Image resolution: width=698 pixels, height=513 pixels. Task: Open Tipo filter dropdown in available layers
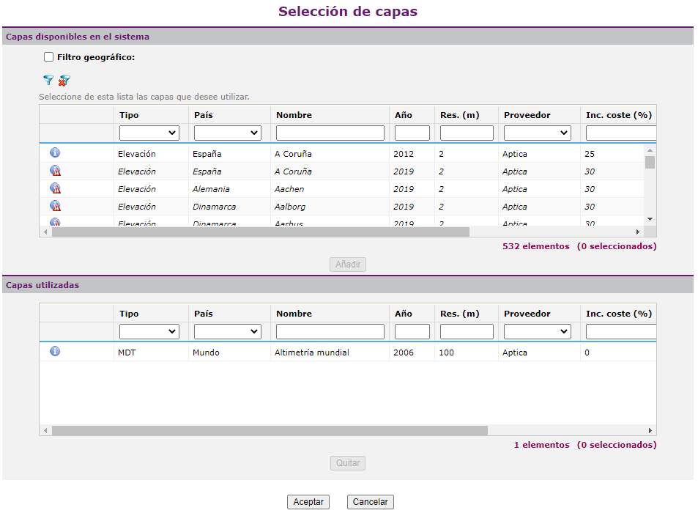point(149,133)
